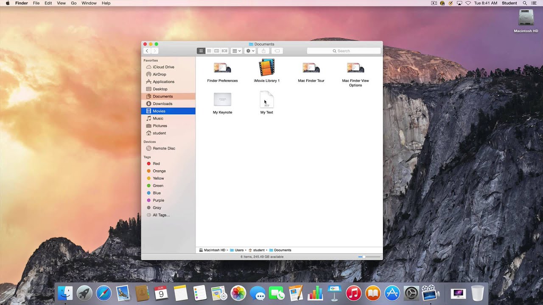Switch to icon view in toolbar

click(201, 51)
